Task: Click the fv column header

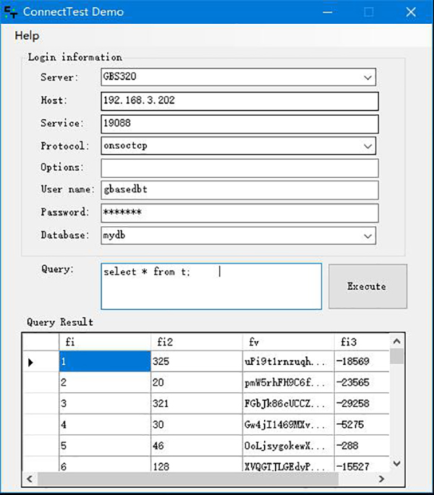Action: click(287, 341)
